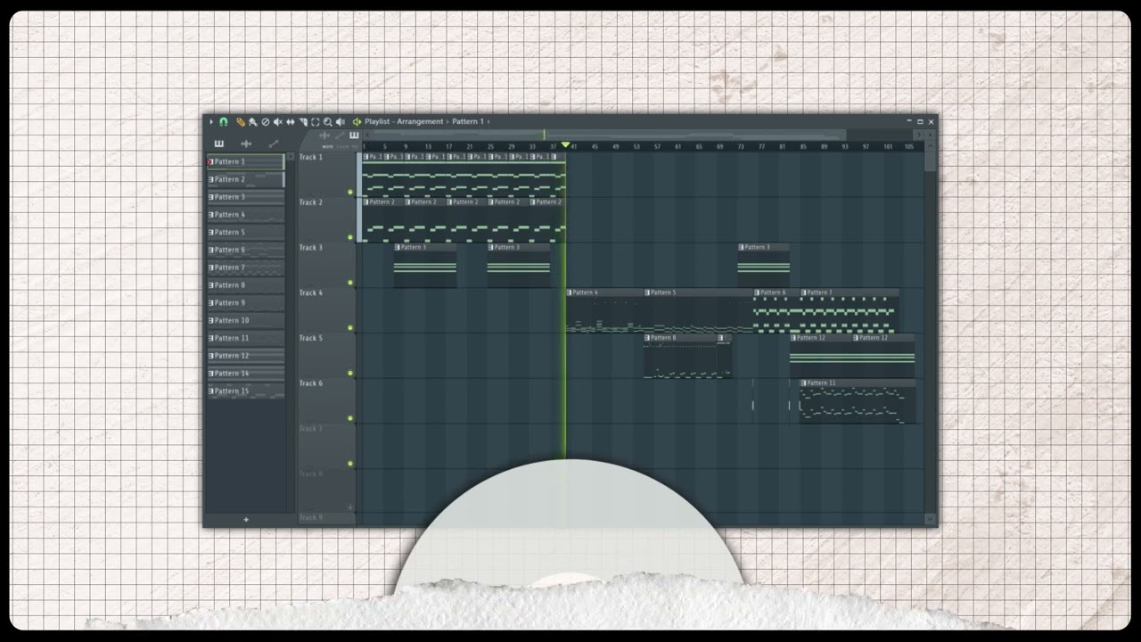
Task: Select the Track 4 header
Action: point(326,310)
